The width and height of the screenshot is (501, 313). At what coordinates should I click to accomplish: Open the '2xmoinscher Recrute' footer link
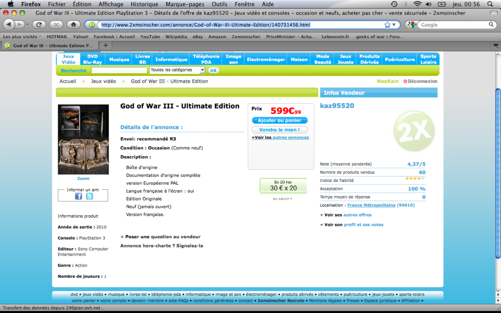click(x=281, y=301)
